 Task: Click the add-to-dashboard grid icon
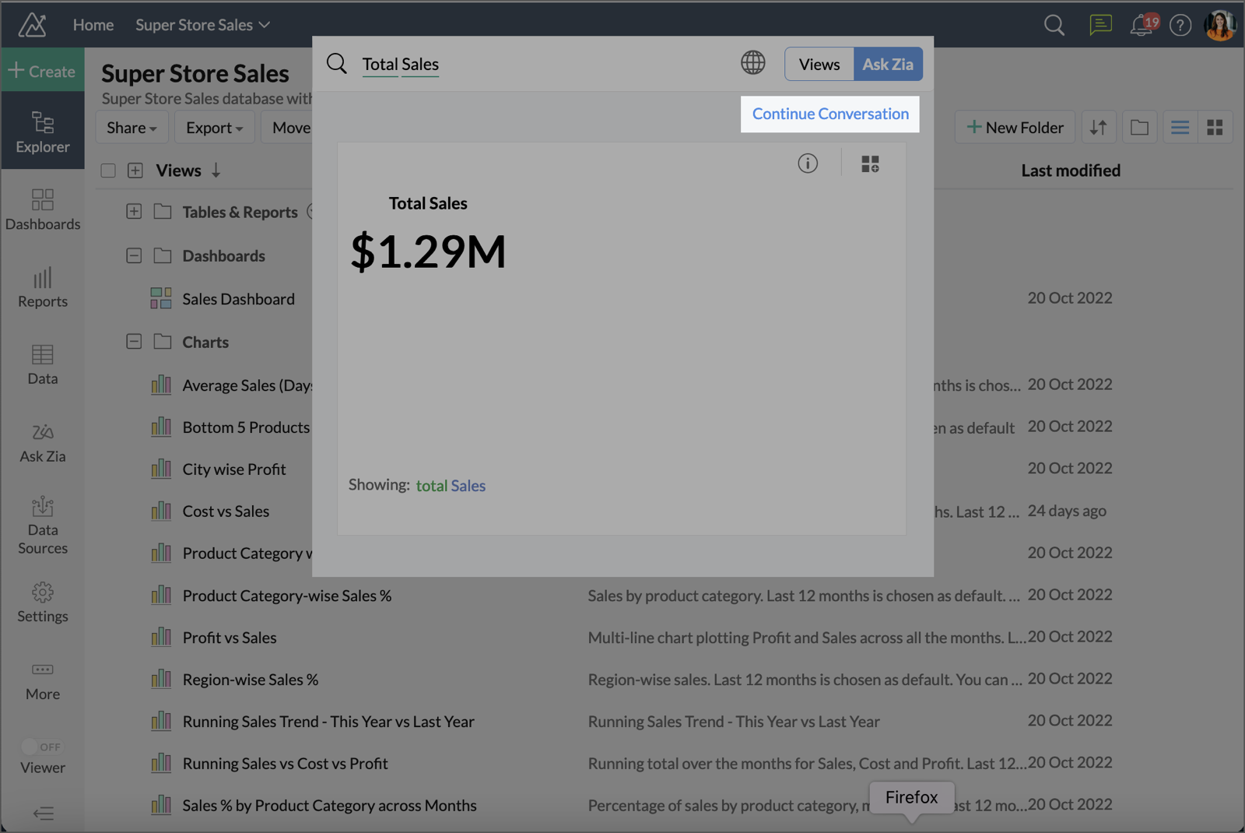click(x=870, y=163)
